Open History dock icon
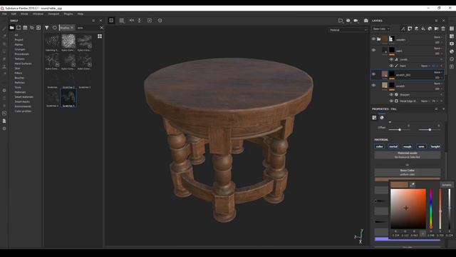Image resolution: width=456 pixels, height=257 pixels. (452, 59)
